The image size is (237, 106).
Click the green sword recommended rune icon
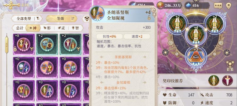[214, 81]
